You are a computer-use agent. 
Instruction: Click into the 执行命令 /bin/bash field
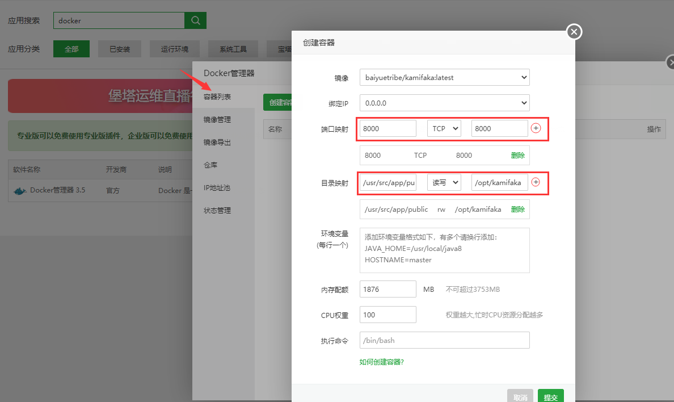(x=444, y=340)
